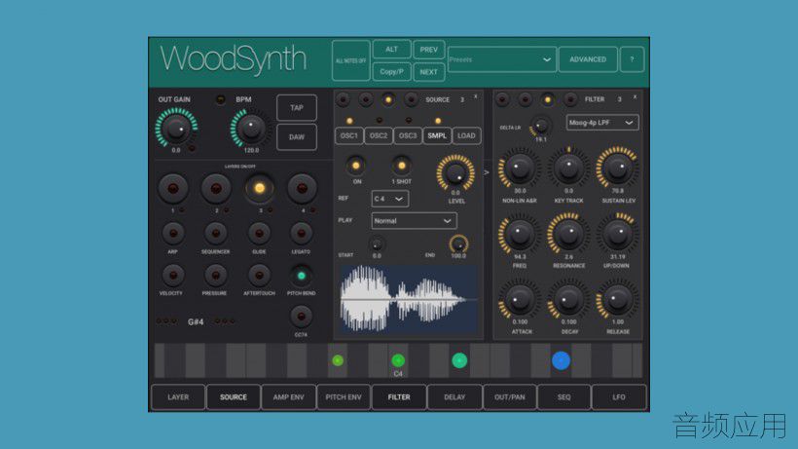Toggle the lit layer 3 off
Image resolution: width=798 pixels, height=449 pixels.
click(260, 188)
